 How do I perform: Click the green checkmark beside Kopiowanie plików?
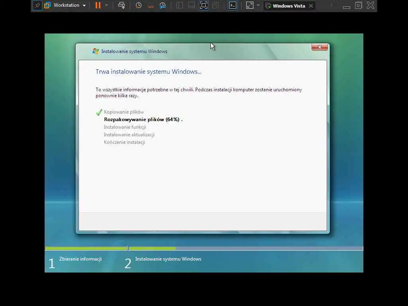click(x=99, y=112)
